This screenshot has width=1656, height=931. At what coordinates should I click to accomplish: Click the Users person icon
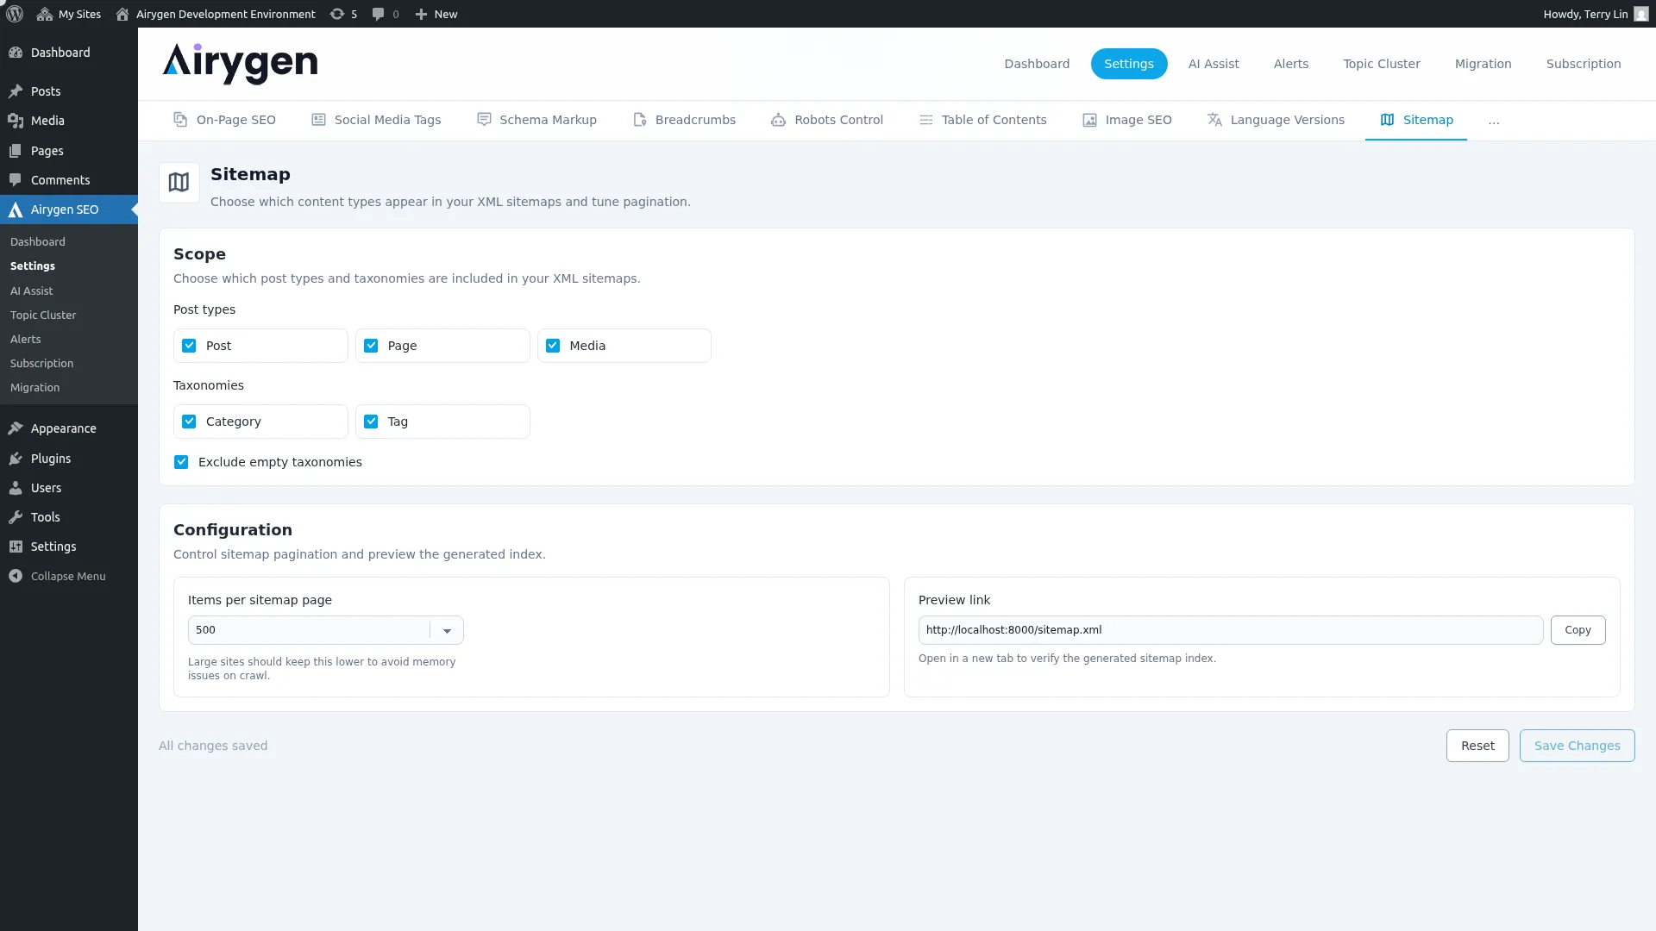[16, 488]
